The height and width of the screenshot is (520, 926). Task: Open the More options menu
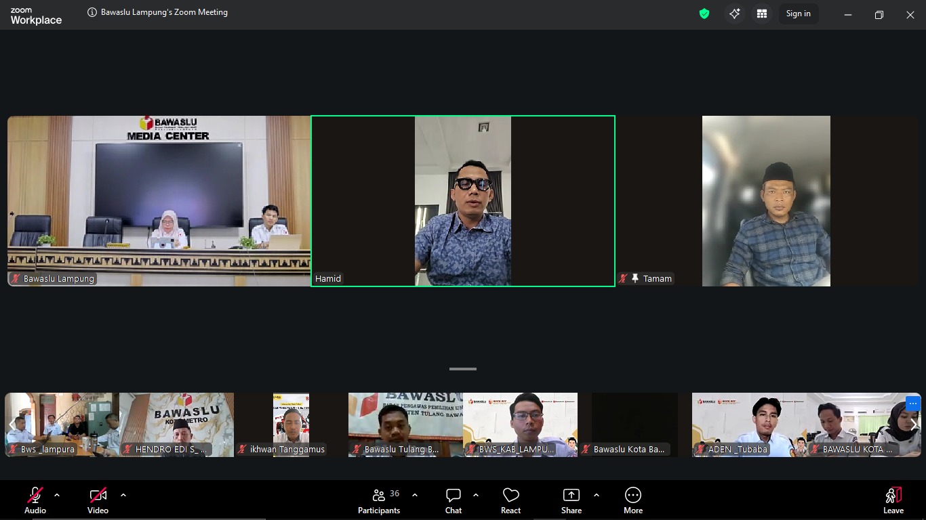[x=633, y=501]
